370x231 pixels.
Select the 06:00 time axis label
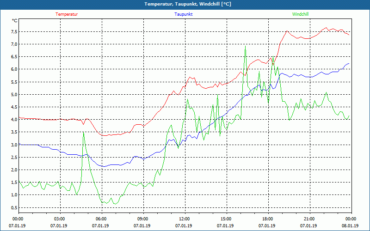point(101,219)
